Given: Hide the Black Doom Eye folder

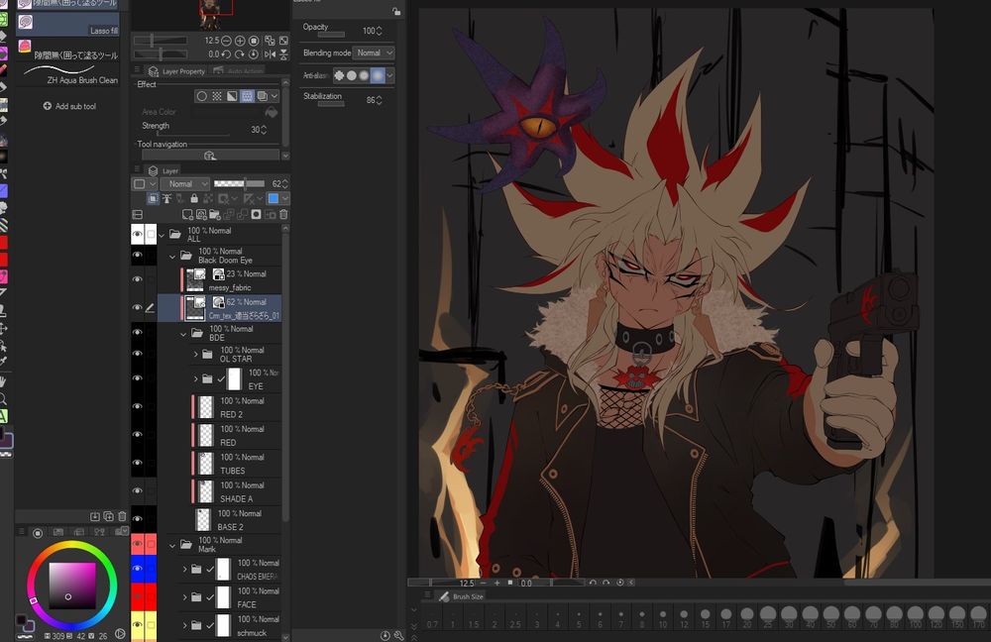Looking at the screenshot, I should (137, 256).
